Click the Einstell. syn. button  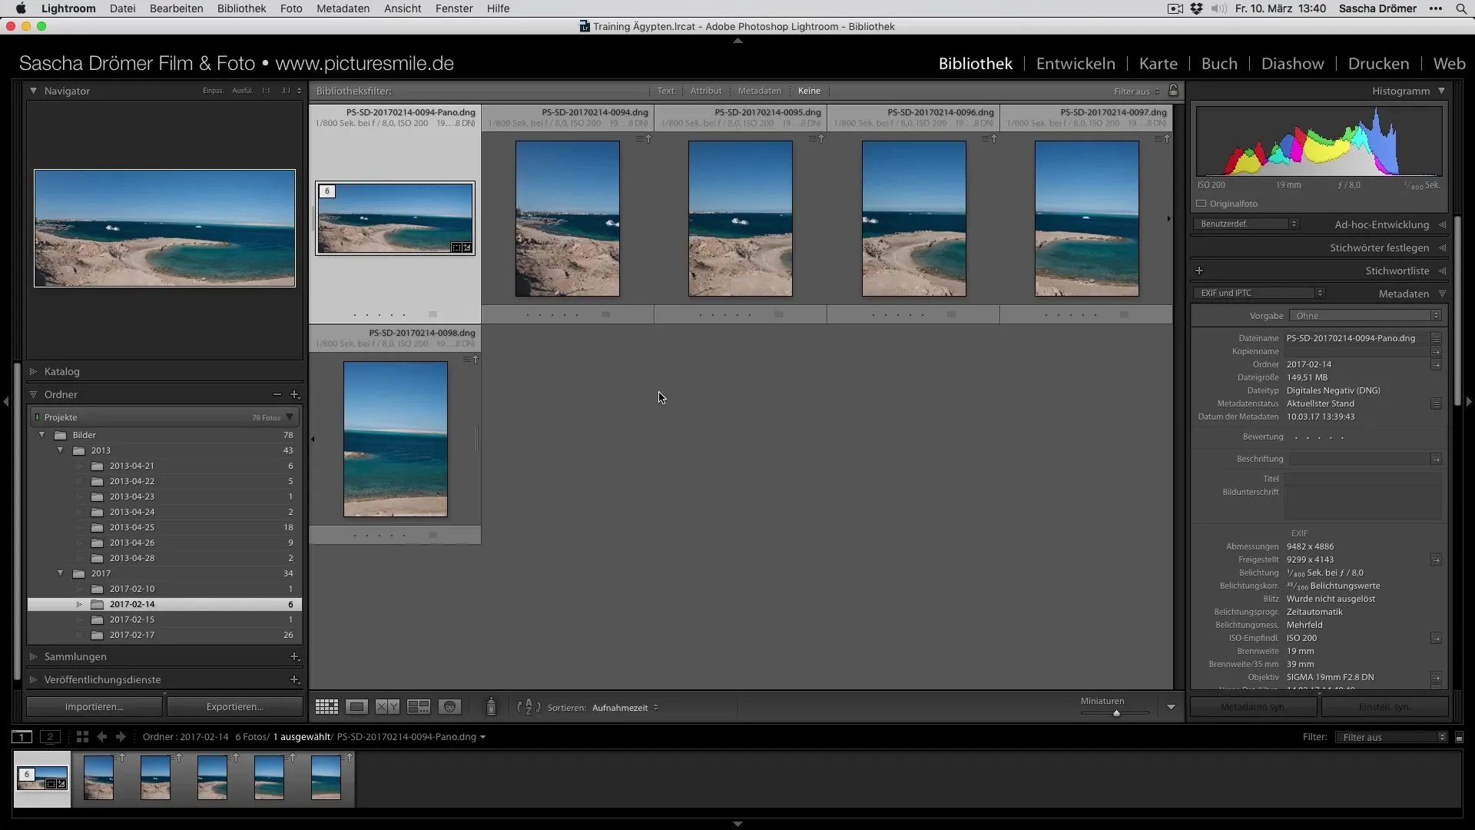point(1384,707)
